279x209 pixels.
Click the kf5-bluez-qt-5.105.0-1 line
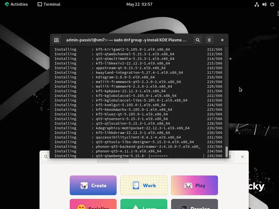point(138,114)
